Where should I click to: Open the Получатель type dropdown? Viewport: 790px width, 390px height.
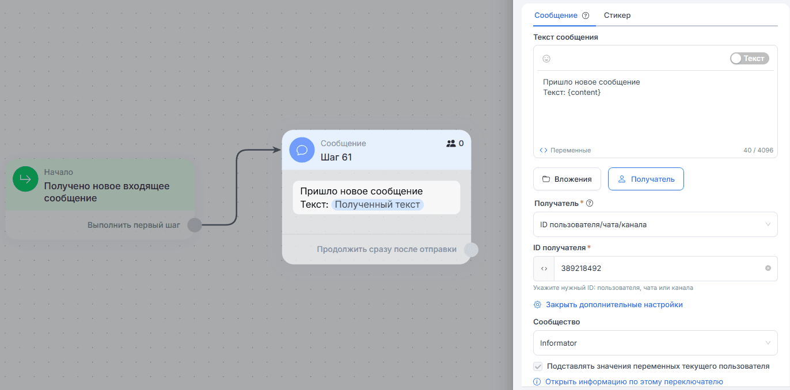(x=655, y=224)
